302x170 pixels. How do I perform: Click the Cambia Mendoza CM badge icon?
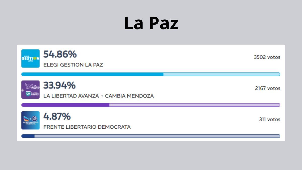click(28, 94)
